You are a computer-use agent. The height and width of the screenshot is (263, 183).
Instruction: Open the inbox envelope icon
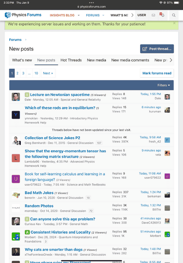coord(153,15)
